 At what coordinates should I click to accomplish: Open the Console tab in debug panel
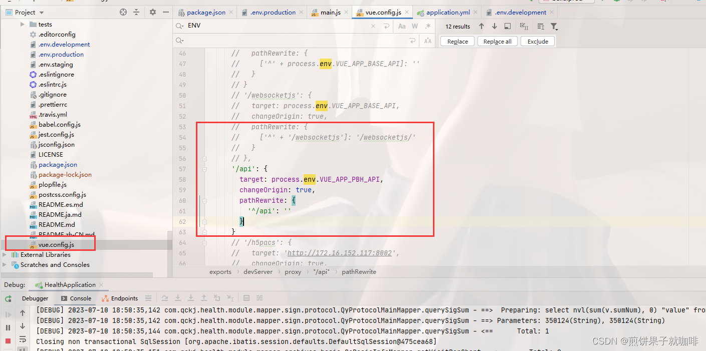click(x=76, y=298)
